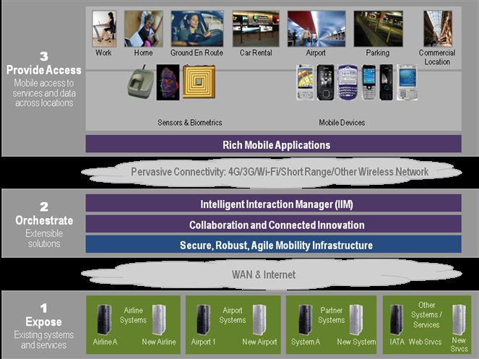
Task: Click the black slider phone with numeric keypad
Action: pos(326,82)
